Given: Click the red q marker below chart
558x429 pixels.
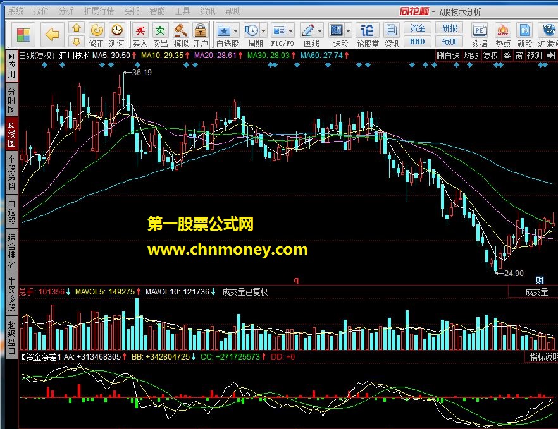Looking at the screenshot, I should click(x=296, y=280).
